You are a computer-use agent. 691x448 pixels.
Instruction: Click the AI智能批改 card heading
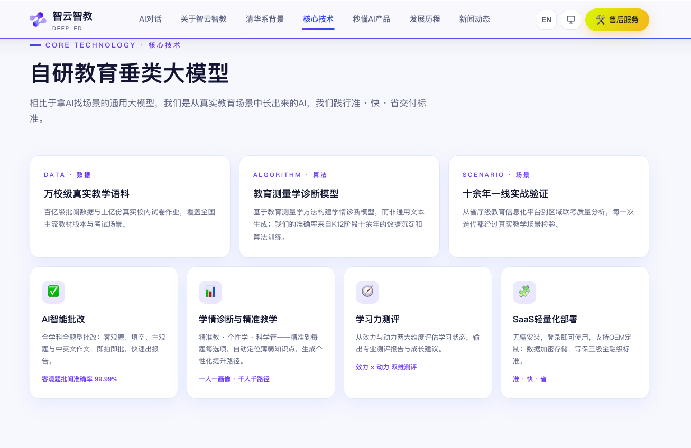pyautogui.click(x=63, y=319)
